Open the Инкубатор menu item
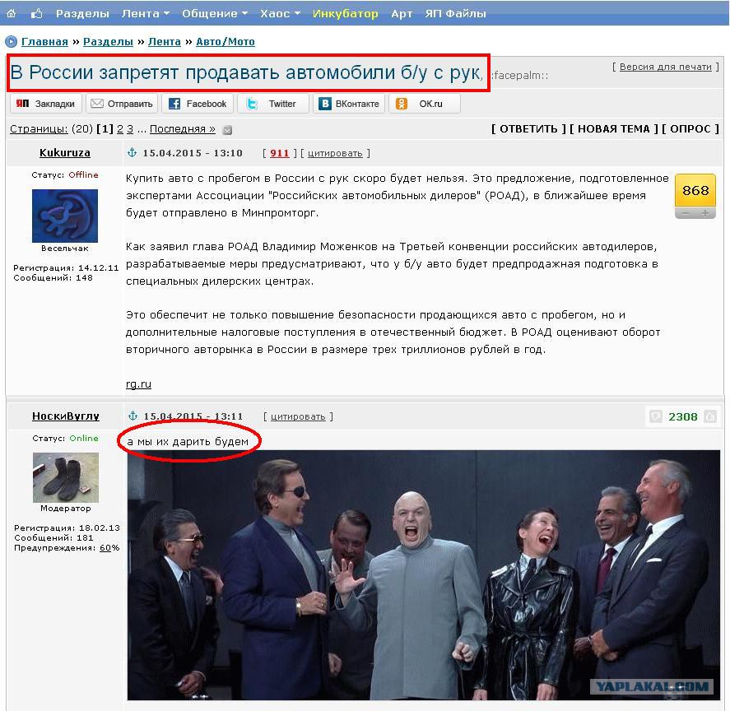730x711 pixels. pyautogui.click(x=345, y=13)
